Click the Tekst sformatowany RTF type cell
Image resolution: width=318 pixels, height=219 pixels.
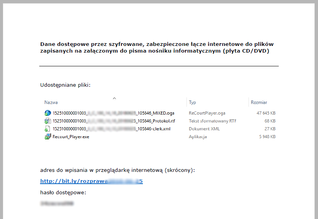[x=212, y=121]
